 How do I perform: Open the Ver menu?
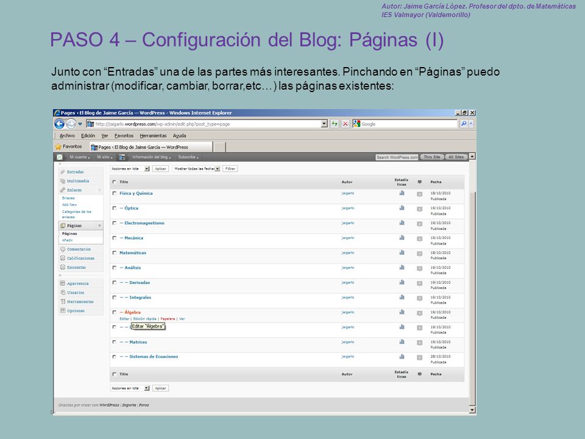105,136
